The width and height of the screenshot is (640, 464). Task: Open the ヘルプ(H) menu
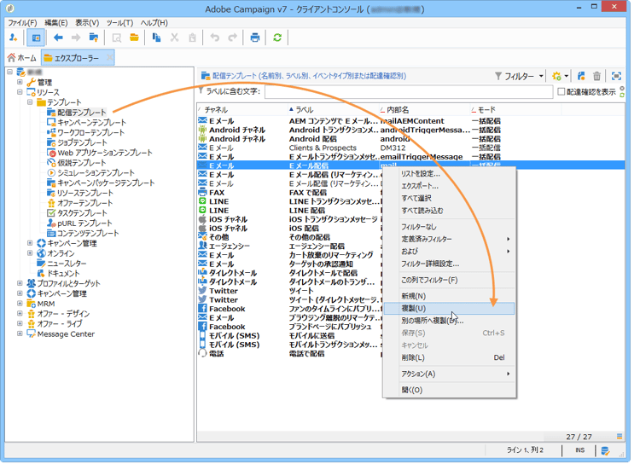[154, 23]
